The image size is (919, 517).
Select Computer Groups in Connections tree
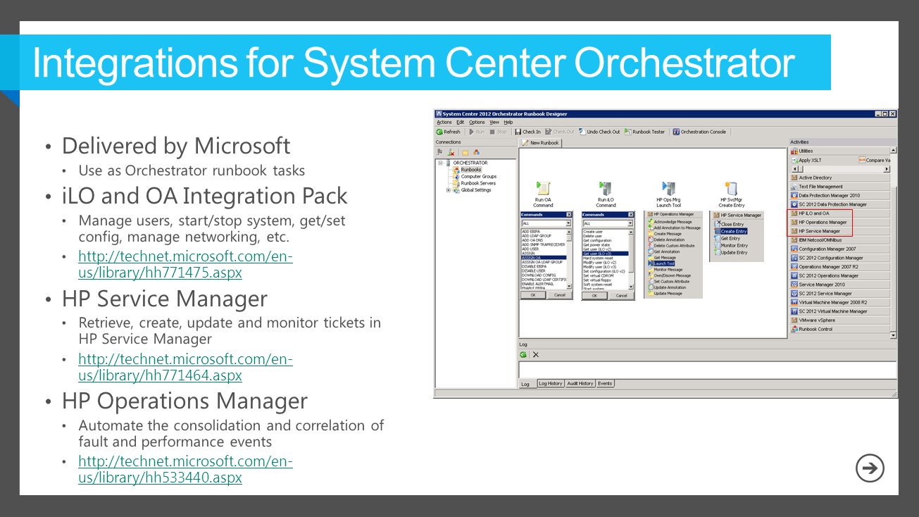pos(478,177)
